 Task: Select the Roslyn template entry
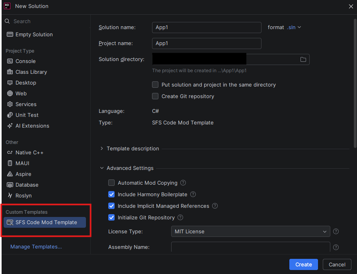point(45,195)
